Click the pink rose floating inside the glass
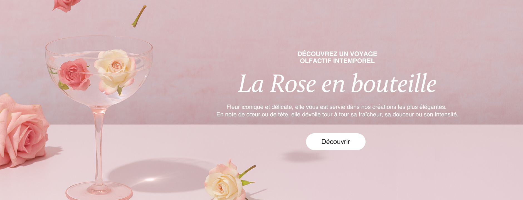The width and height of the screenshot is (523, 200). (74, 74)
